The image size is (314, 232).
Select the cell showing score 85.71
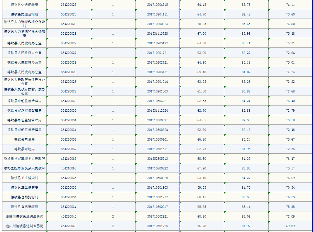pos(246,43)
